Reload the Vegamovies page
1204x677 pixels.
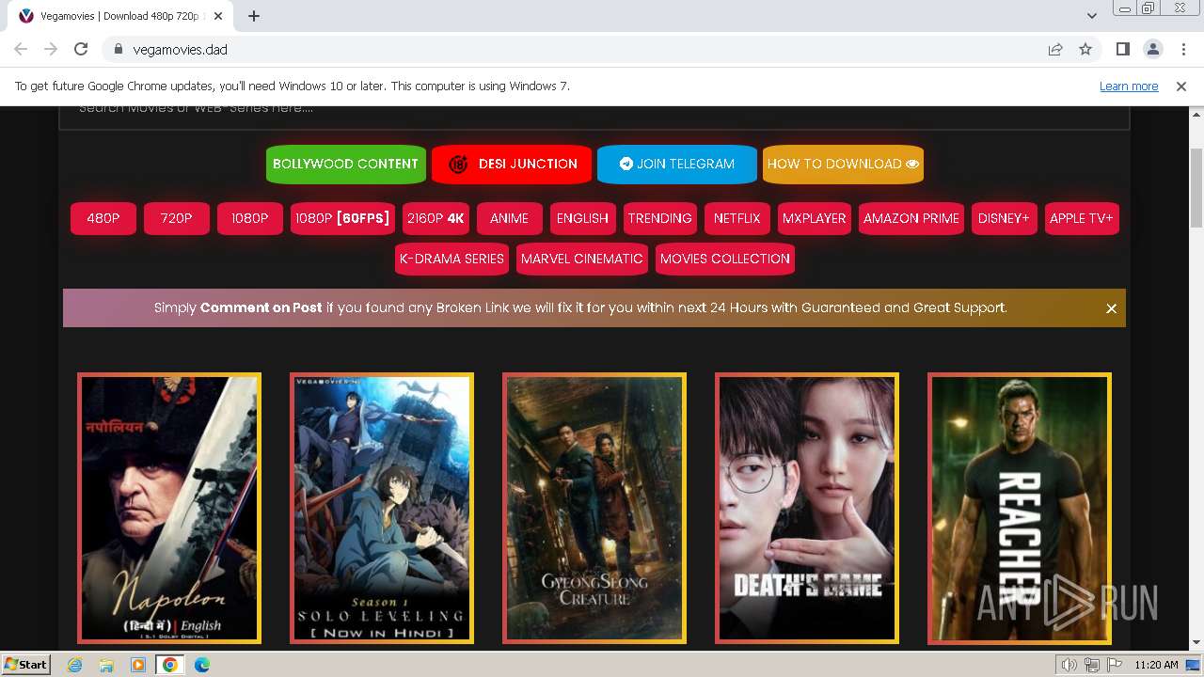(x=81, y=49)
